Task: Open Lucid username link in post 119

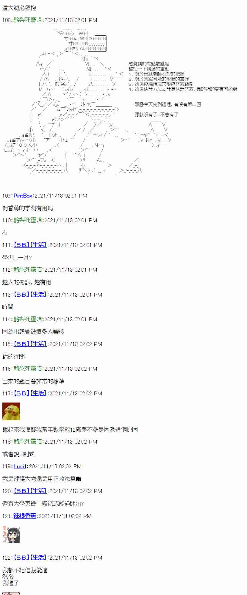Action: click(20, 466)
